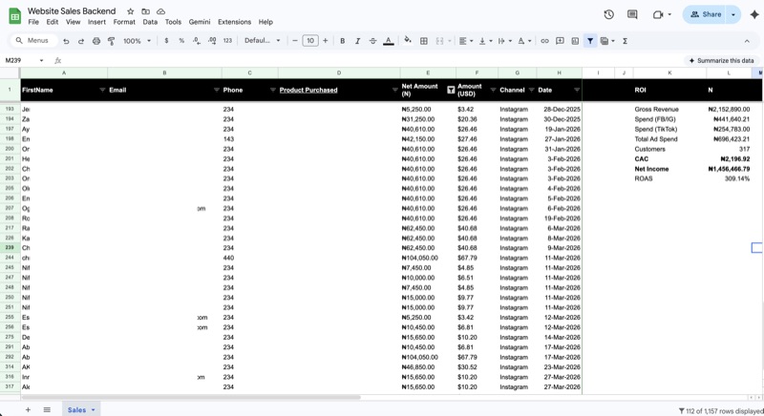Open Share options dropdown arrow
Image resolution: width=764 pixels, height=416 pixels.
coord(733,14)
